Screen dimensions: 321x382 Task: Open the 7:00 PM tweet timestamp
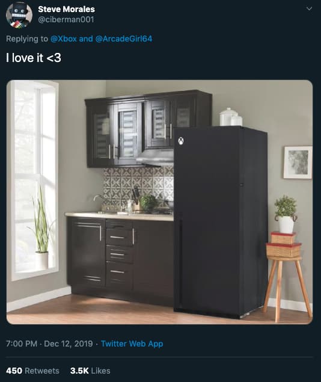coord(22,343)
